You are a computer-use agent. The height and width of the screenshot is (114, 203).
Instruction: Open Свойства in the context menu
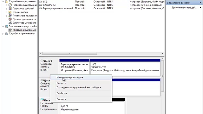(x=62, y=93)
